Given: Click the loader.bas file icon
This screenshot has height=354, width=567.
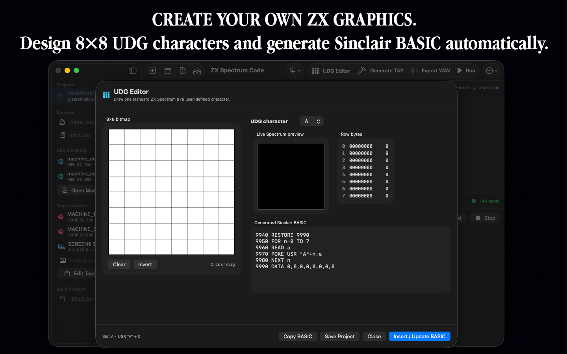Looking at the screenshot, I should click(62, 122).
